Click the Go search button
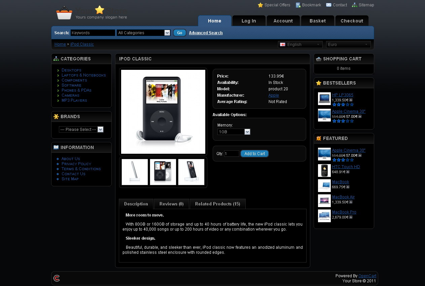The width and height of the screenshot is (425, 286). pos(180,33)
